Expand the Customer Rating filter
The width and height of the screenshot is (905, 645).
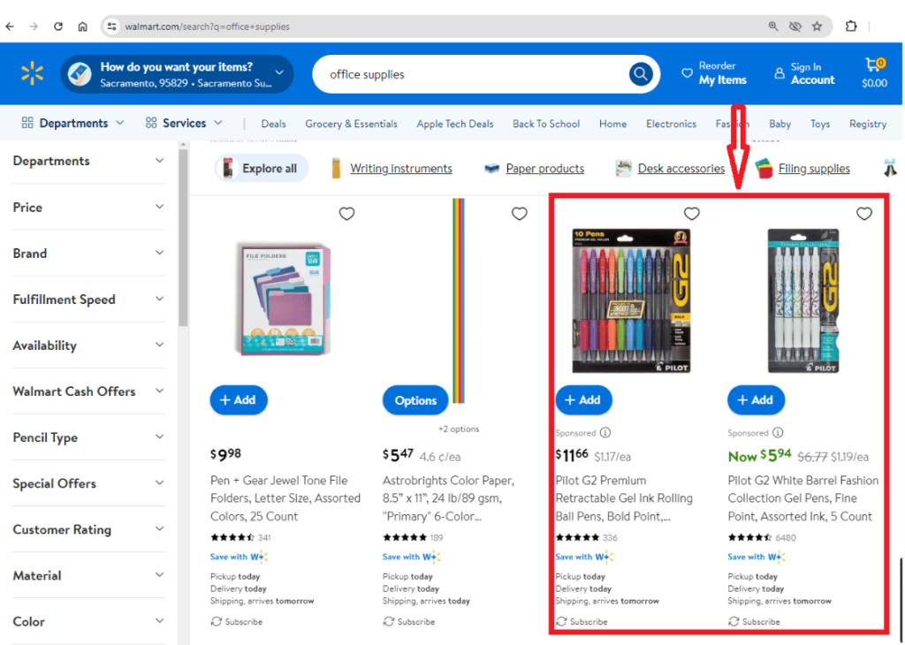pyautogui.click(x=87, y=529)
